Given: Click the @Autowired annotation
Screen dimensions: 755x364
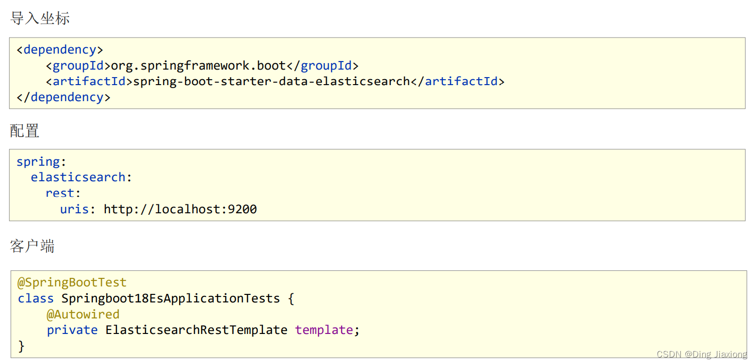Looking at the screenshot, I should [x=83, y=314].
